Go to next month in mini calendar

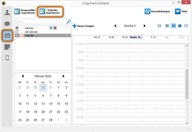(x=64, y=76)
